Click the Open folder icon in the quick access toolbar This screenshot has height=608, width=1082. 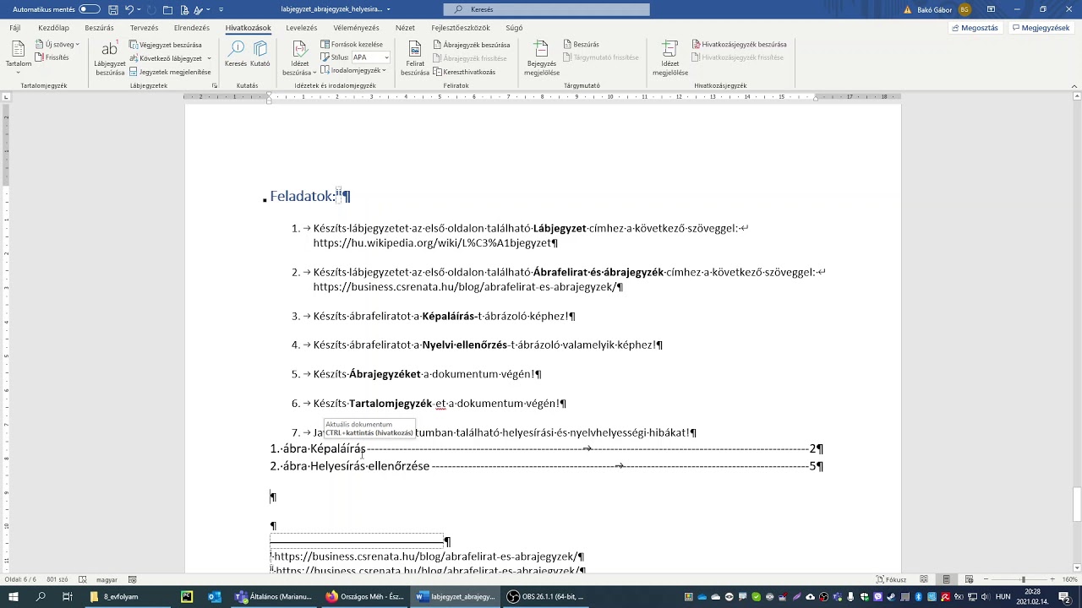pyautogui.click(x=167, y=9)
